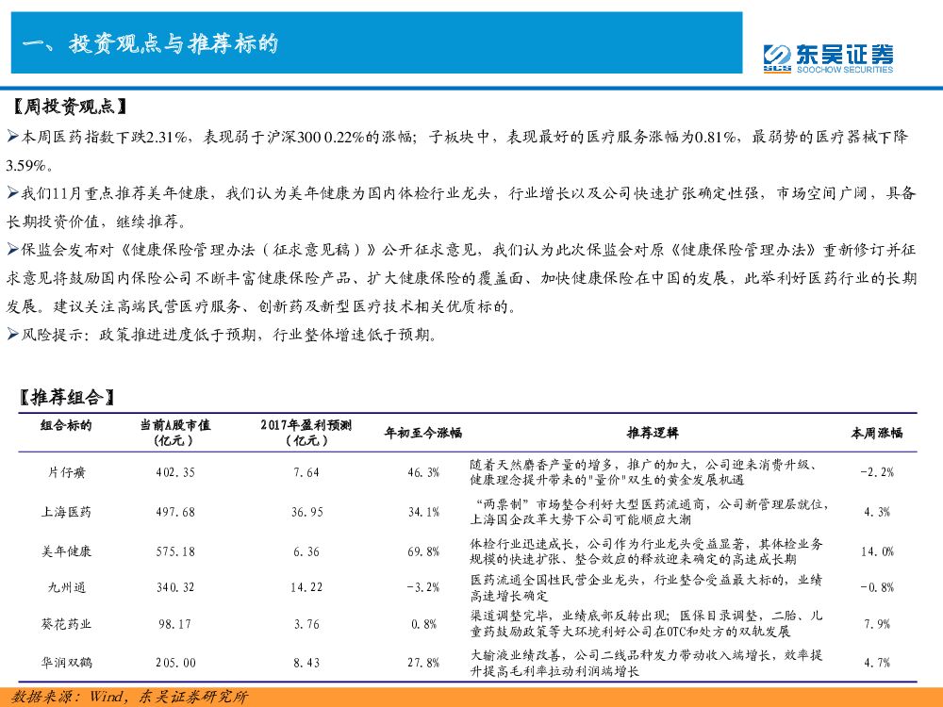Click weekly change 7.9% cell

(x=877, y=625)
